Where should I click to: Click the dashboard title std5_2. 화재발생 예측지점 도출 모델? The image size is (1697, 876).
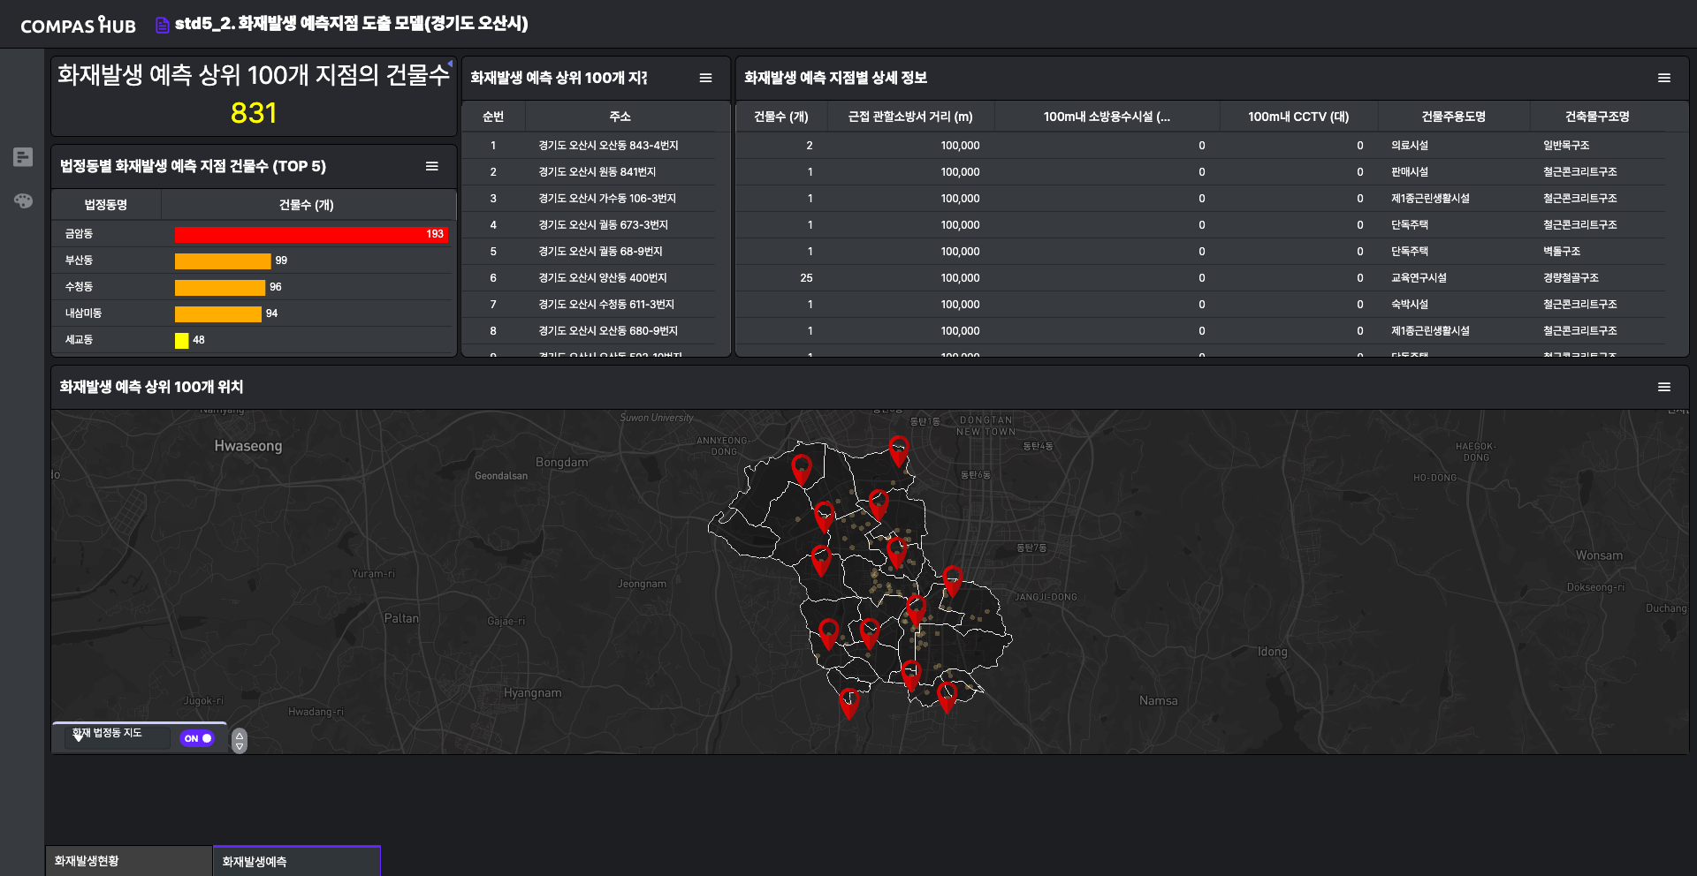(x=351, y=24)
